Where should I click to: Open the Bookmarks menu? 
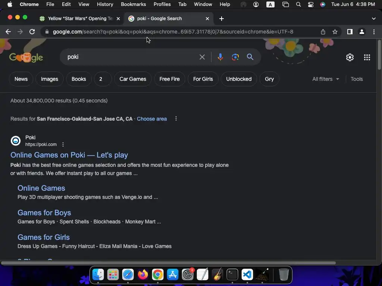(x=133, y=4)
